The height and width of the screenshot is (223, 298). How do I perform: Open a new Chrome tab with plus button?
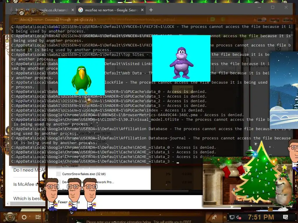(x=151, y=10)
